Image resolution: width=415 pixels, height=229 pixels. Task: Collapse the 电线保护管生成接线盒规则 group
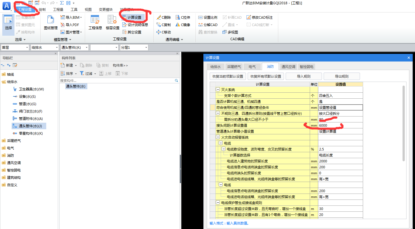218,203
